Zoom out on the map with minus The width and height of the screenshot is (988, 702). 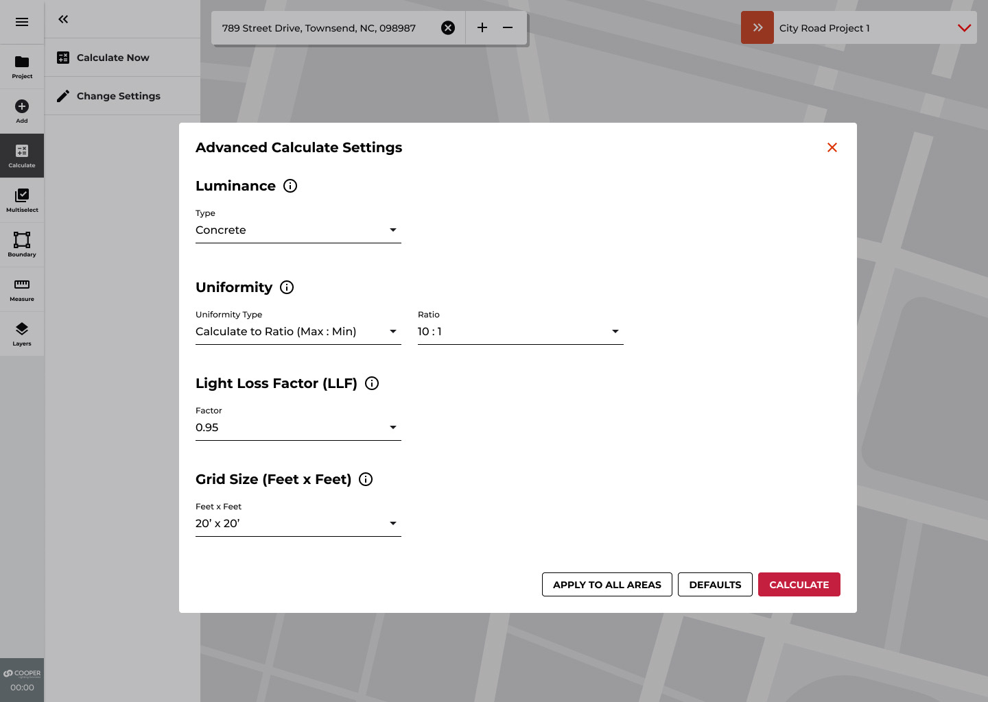point(508,27)
